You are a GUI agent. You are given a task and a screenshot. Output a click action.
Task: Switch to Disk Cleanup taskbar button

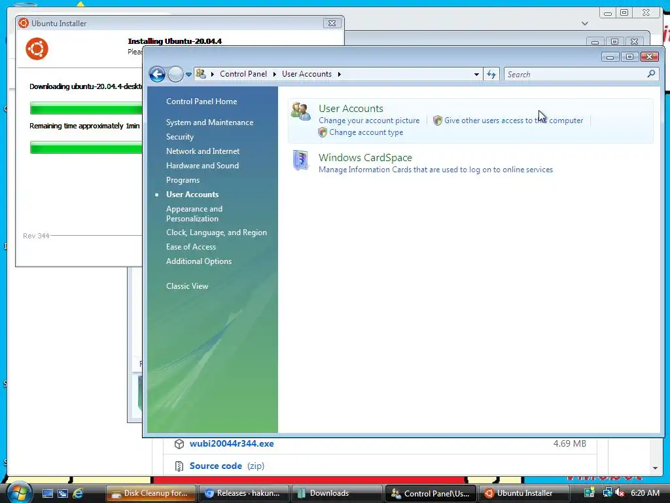(151, 493)
